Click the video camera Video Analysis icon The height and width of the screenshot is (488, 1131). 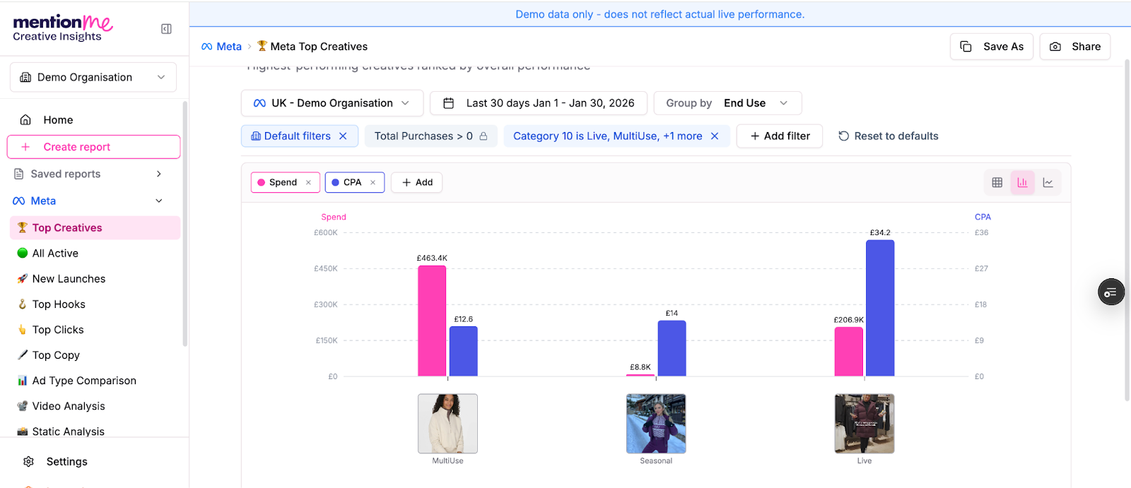coord(22,405)
